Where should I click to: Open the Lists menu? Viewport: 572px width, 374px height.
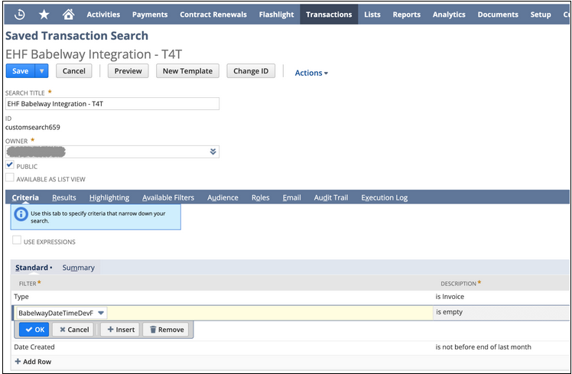click(372, 15)
